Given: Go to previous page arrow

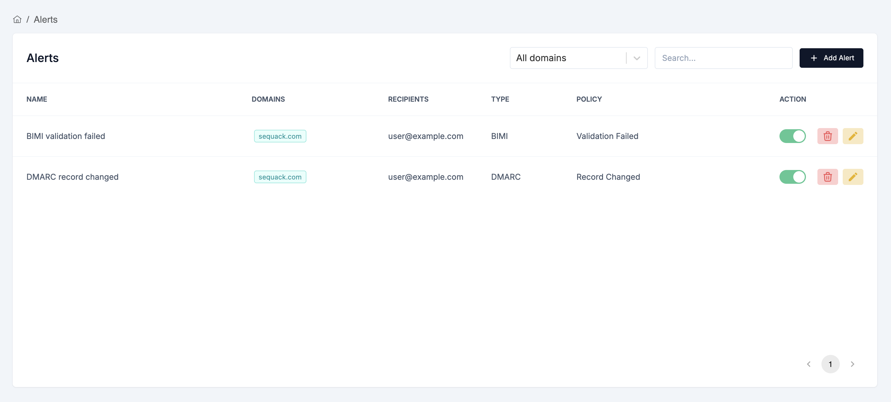Looking at the screenshot, I should [x=809, y=364].
